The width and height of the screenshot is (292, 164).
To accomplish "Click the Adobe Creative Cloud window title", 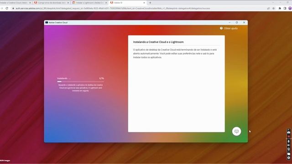I will [58, 22].
